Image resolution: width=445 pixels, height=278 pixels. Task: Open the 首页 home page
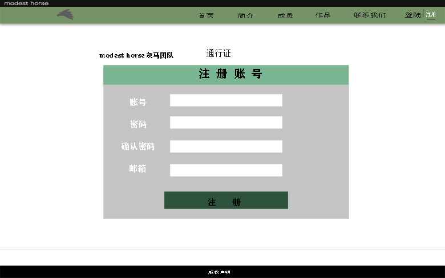[206, 15]
